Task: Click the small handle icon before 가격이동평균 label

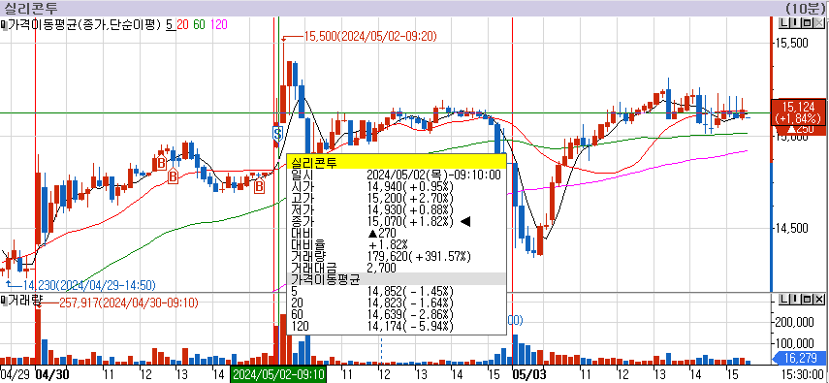Action: [3, 24]
